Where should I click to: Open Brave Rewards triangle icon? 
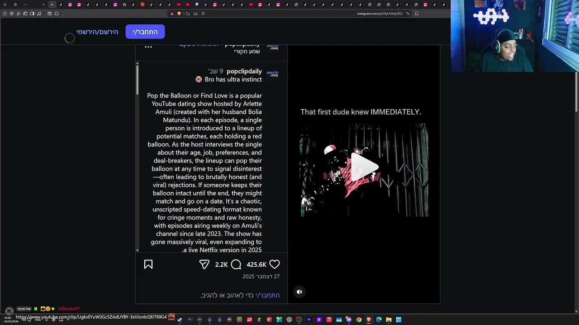(172, 14)
